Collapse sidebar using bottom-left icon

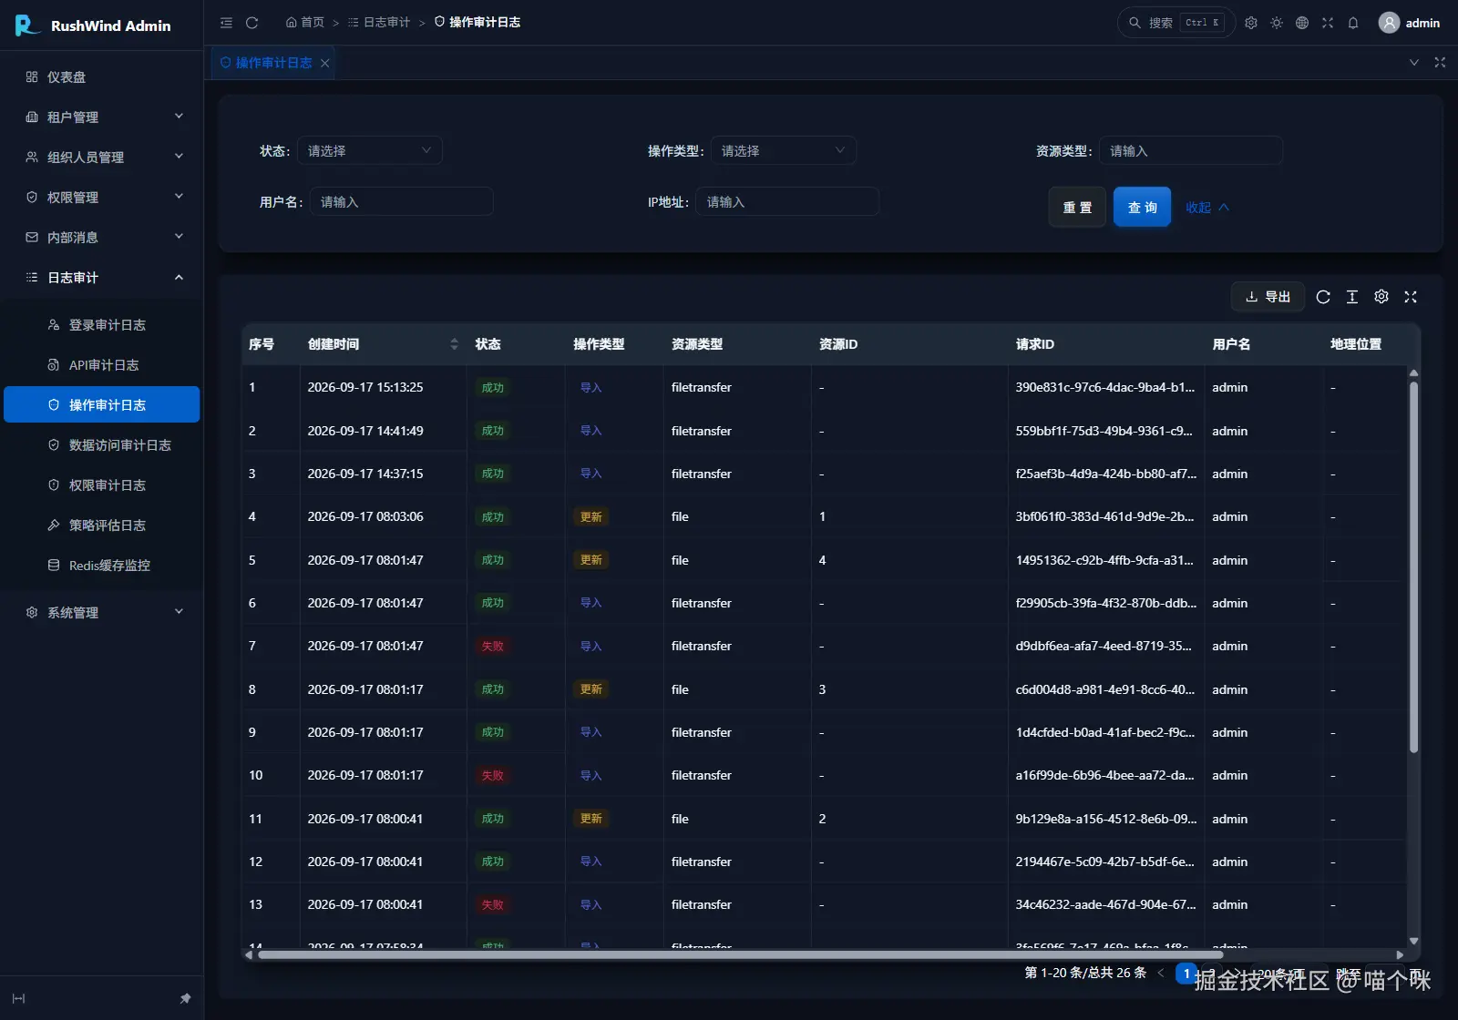(18, 999)
